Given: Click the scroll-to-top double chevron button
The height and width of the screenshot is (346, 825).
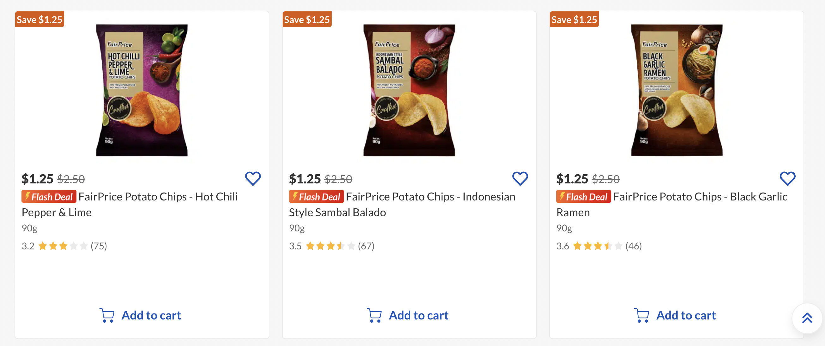Looking at the screenshot, I should click(807, 318).
